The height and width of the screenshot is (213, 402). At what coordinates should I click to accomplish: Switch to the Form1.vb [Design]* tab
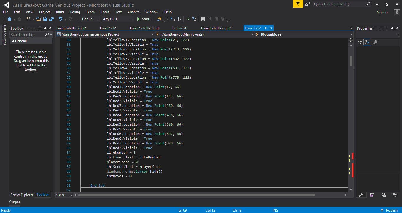pos(216,28)
